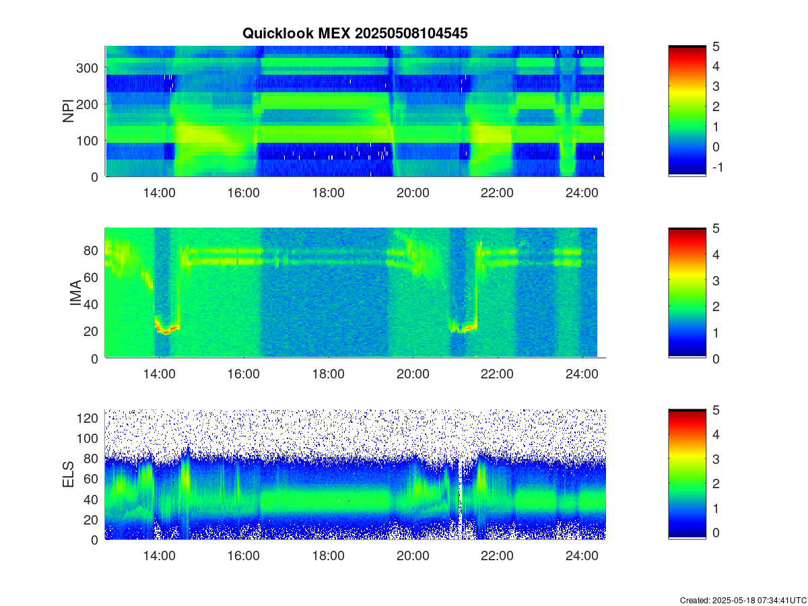Image resolution: width=808 pixels, height=606 pixels.
Task: Click the 60 tick on the IMA y-axis
Action: pos(92,277)
